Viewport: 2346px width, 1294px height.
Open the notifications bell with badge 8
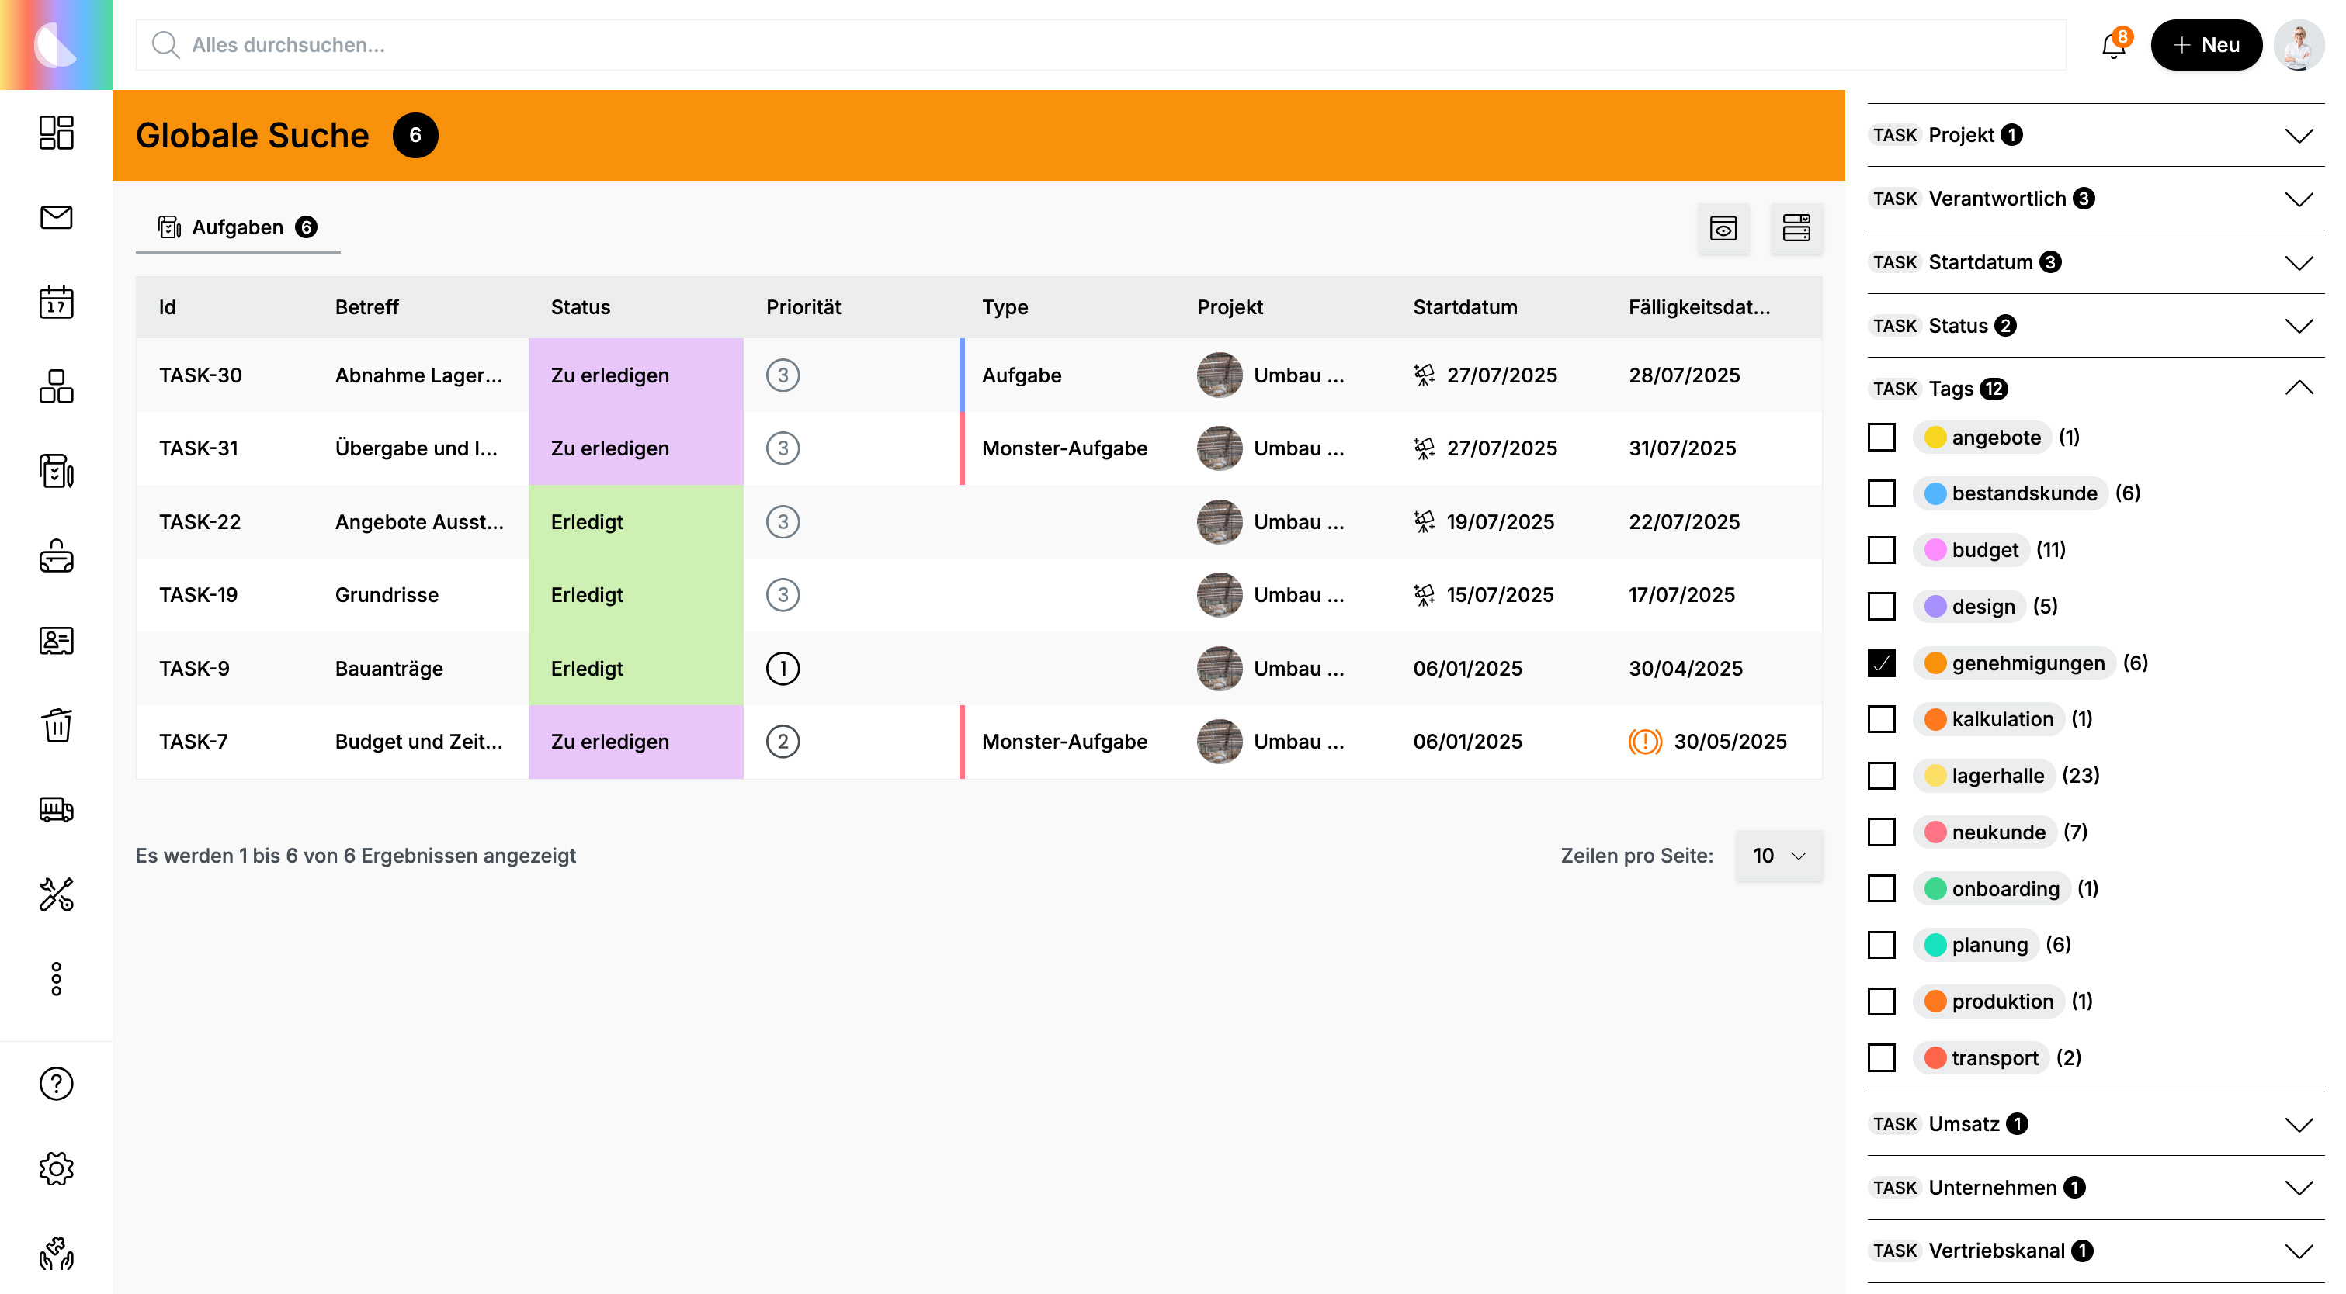pyautogui.click(x=2115, y=44)
